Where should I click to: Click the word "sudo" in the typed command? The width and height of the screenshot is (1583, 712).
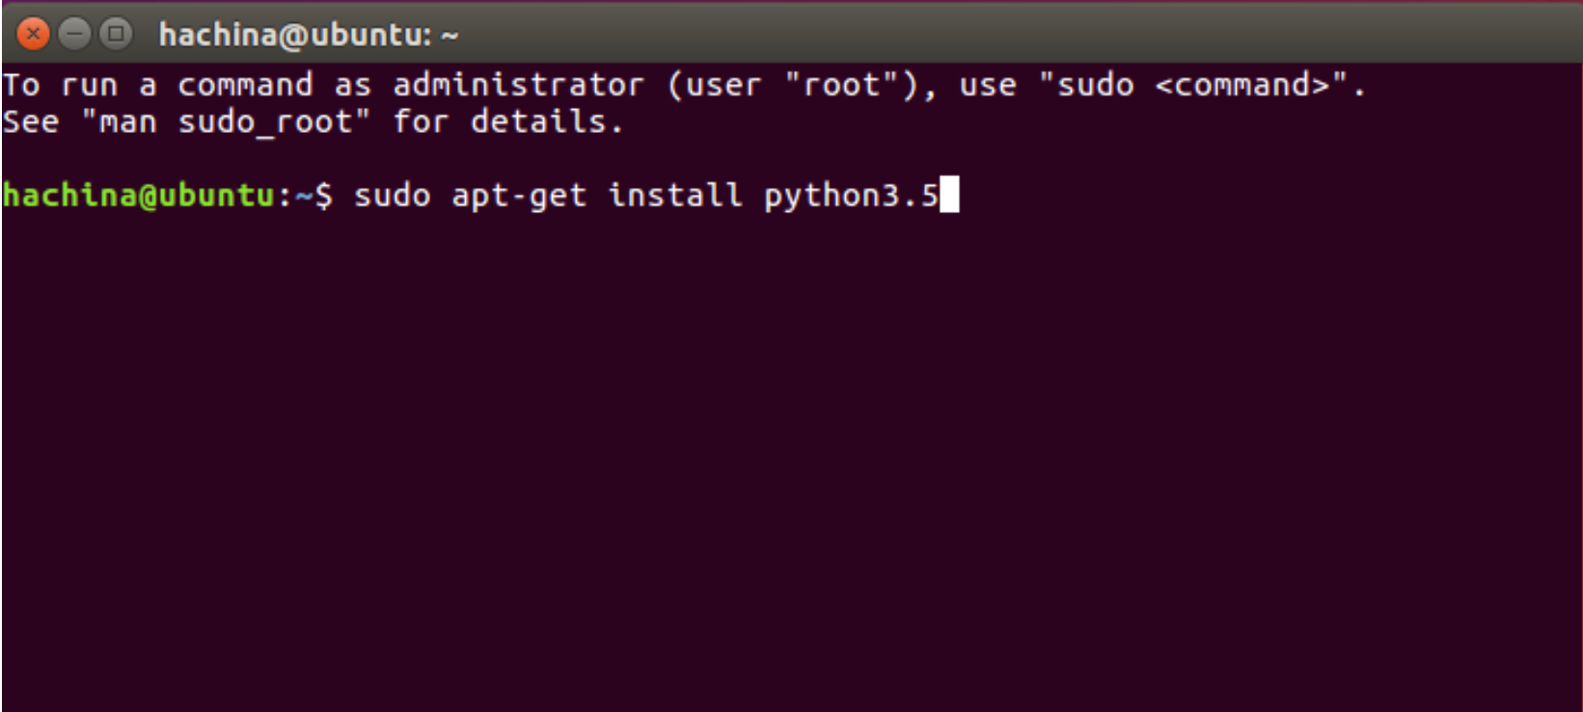(x=392, y=196)
